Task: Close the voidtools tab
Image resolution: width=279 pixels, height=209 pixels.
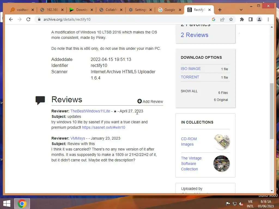Action: pos(33,10)
